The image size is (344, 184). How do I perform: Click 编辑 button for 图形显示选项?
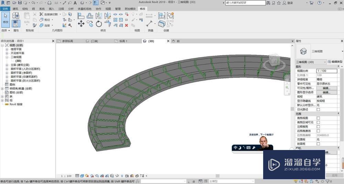(x=326, y=92)
